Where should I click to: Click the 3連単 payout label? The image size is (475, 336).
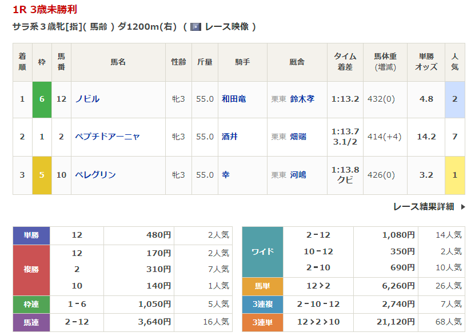pos(262,323)
